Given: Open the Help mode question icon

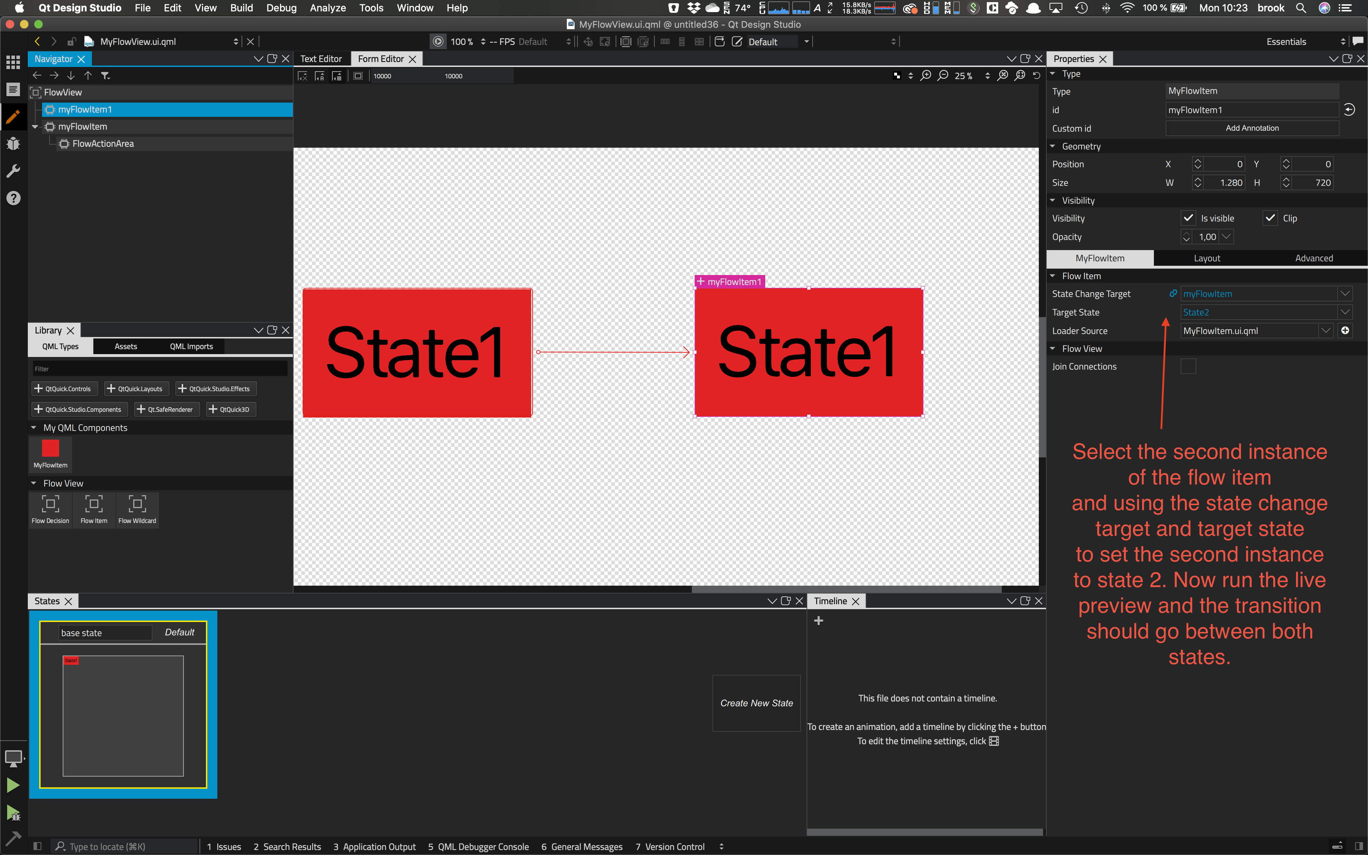Looking at the screenshot, I should 13,198.
